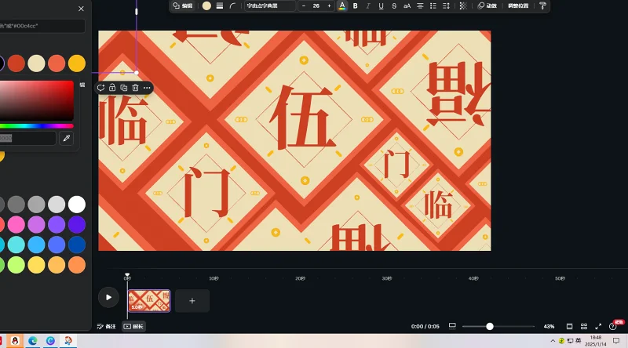Click the copy style paint roller icon
628x348 pixels.
[x=542, y=5]
